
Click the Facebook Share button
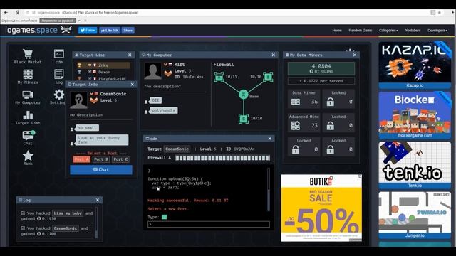point(128,31)
